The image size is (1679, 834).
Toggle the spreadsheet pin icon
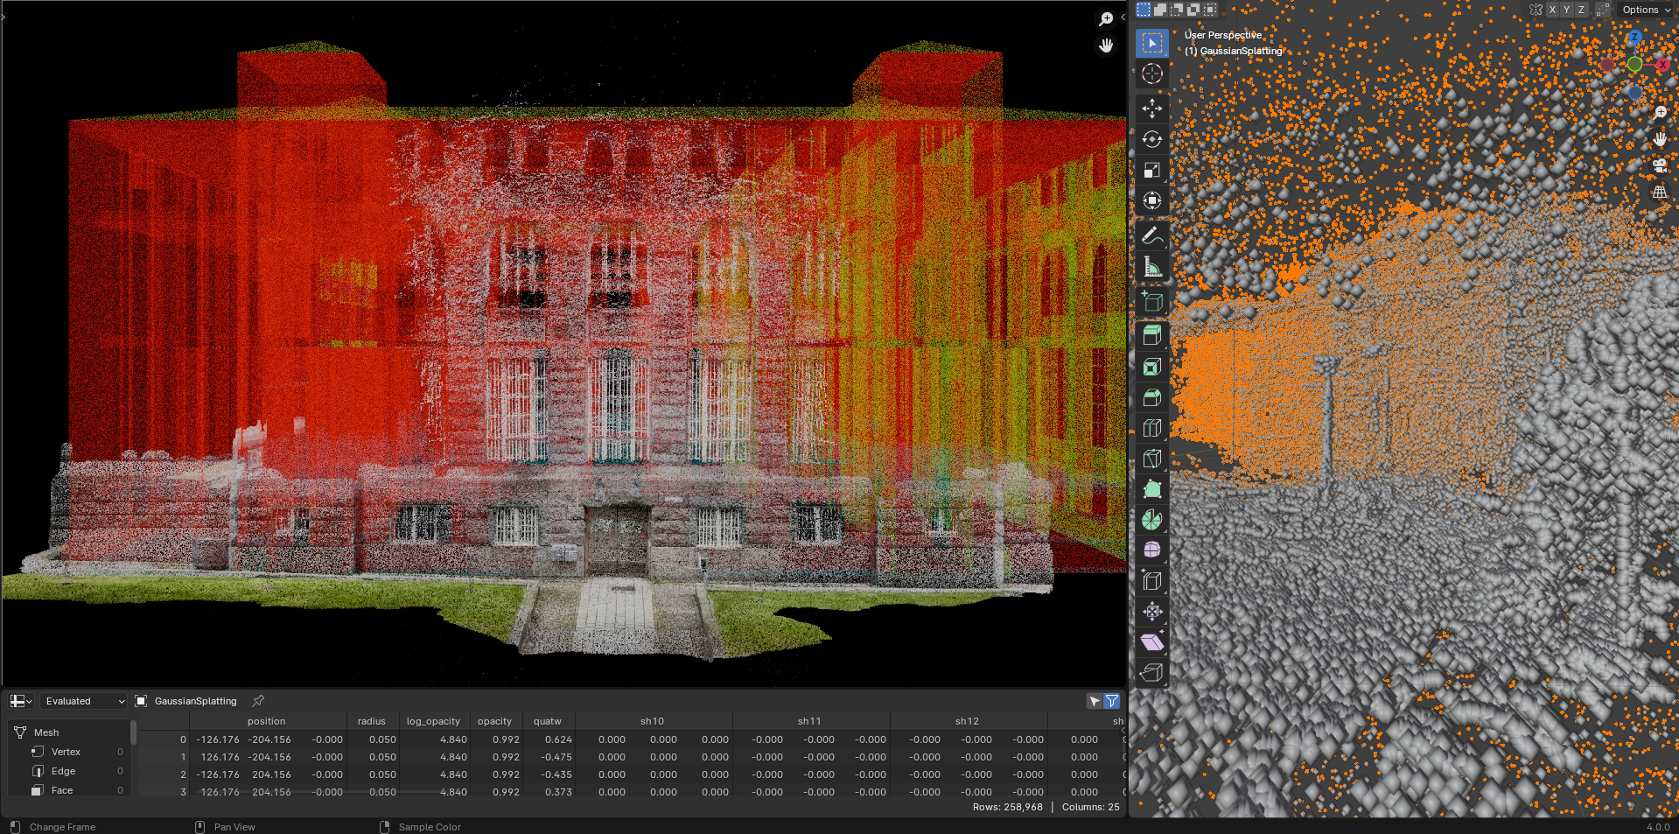[x=258, y=701]
